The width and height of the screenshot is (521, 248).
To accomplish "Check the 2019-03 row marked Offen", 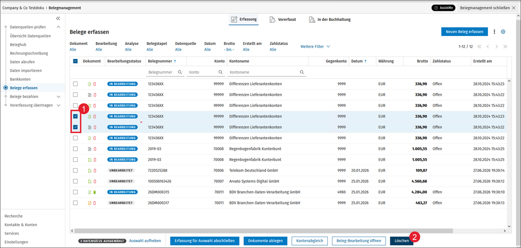I will coord(75,149).
